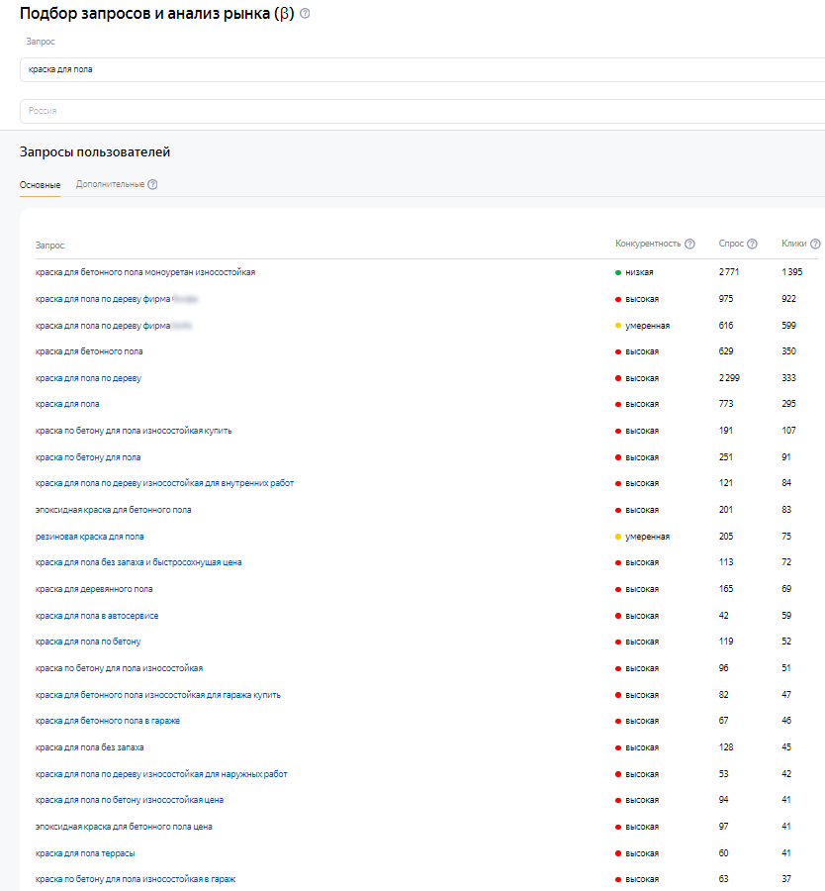Open query краска для пола по дереву износостойкая для внутренних работ
The image size is (825, 891).
pyautogui.click(x=164, y=483)
